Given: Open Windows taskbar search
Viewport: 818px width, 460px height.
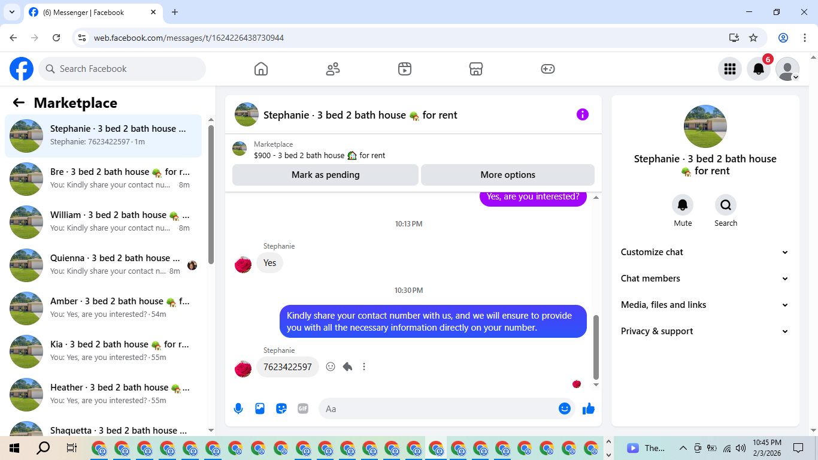Looking at the screenshot, I should point(43,448).
